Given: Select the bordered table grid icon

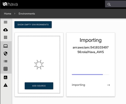Looking at the screenshot, I should pyautogui.click(x=6, y=69).
